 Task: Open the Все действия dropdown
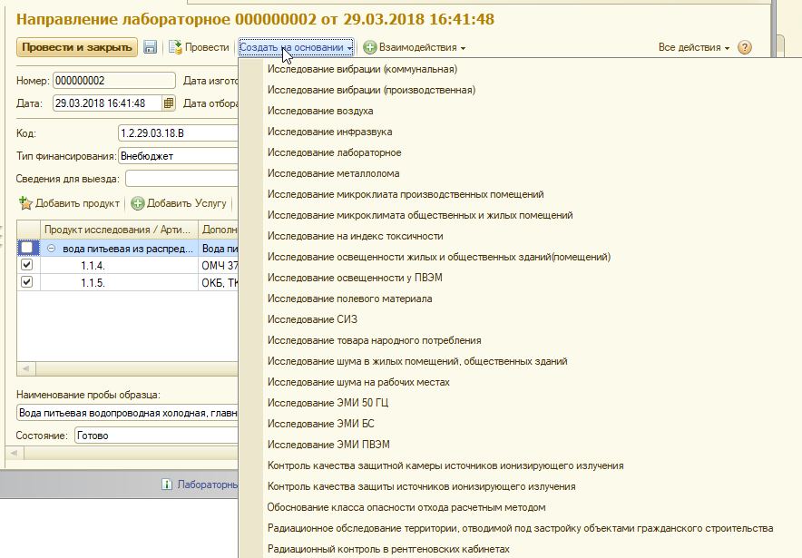(694, 47)
